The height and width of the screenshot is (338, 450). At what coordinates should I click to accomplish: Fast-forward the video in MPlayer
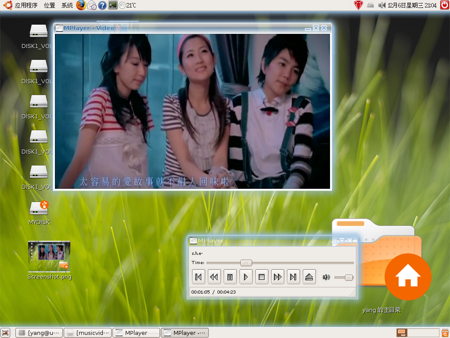(278, 277)
